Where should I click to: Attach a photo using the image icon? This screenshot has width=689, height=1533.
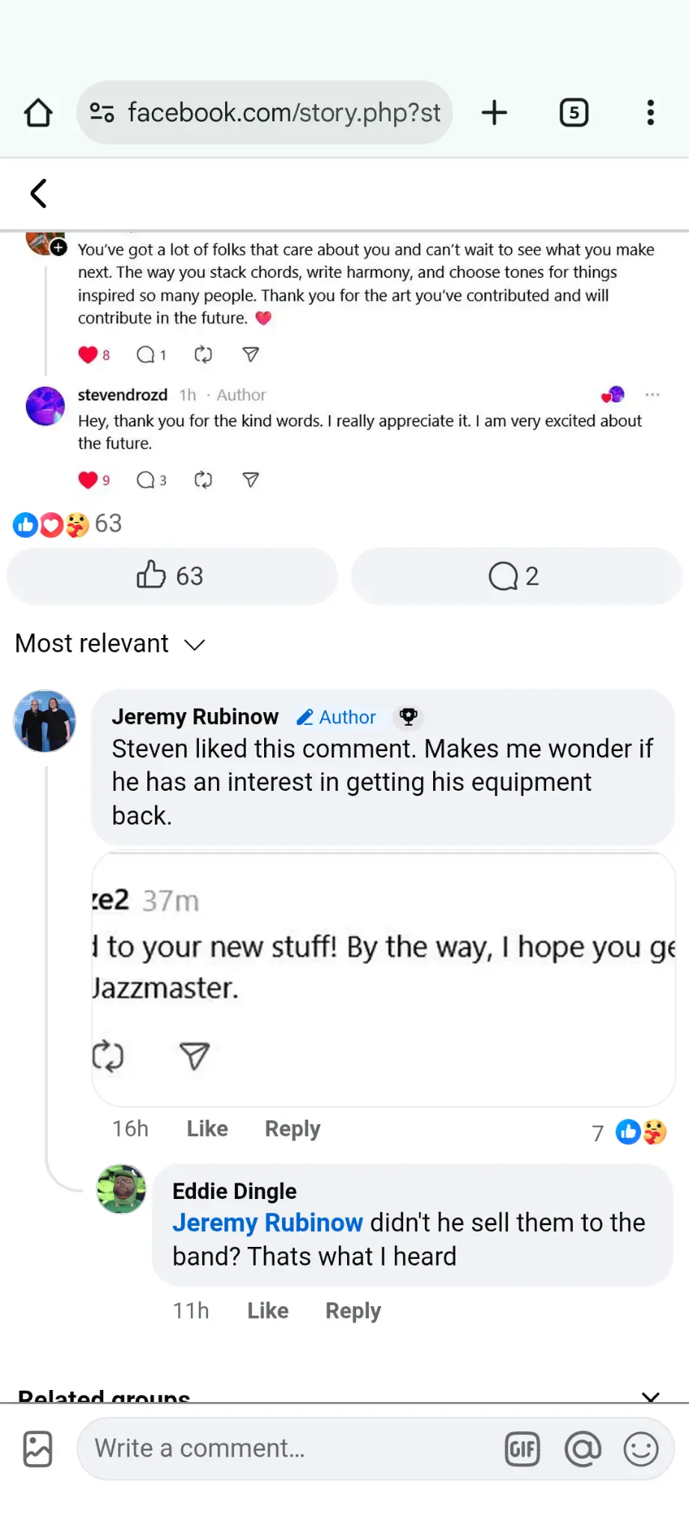pos(37,1448)
